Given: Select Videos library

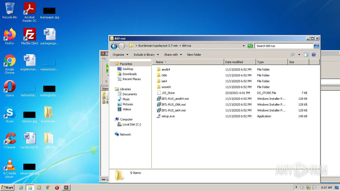Looking at the screenshot, I should pyautogui.click(x=127, y=109).
